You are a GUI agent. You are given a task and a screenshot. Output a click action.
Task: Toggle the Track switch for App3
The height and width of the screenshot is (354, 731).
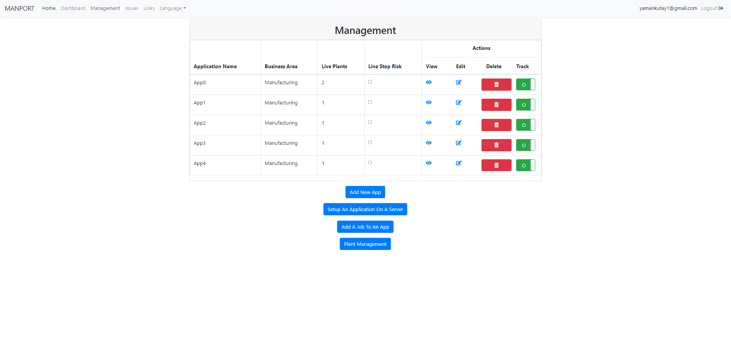click(525, 145)
